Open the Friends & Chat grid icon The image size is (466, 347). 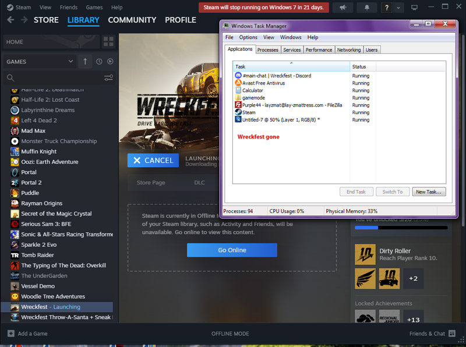pyautogui.click(x=452, y=334)
